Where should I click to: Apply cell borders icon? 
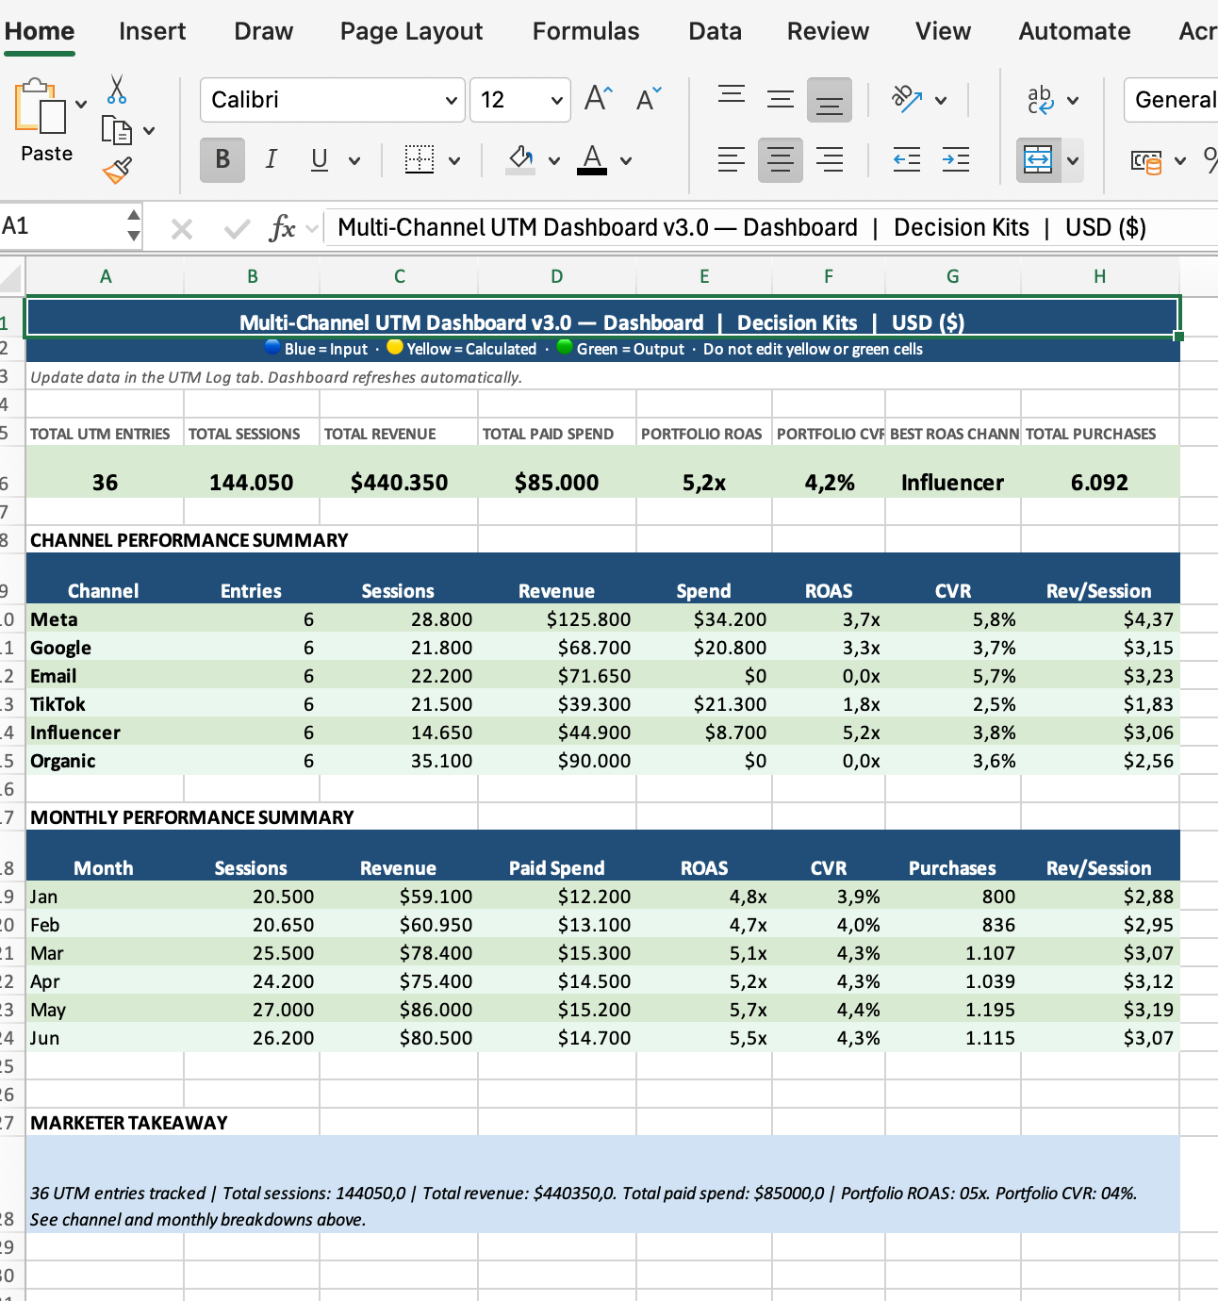pyautogui.click(x=419, y=159)
